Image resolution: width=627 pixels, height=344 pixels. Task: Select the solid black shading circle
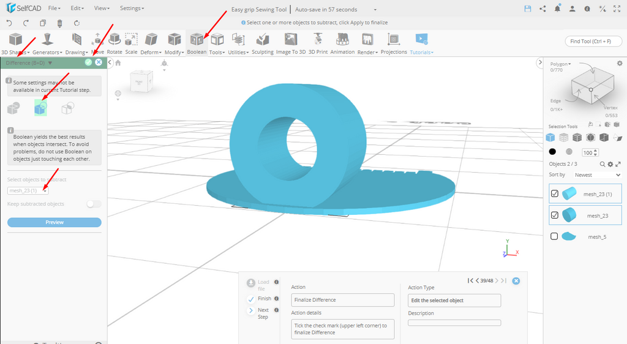point(552,151)
